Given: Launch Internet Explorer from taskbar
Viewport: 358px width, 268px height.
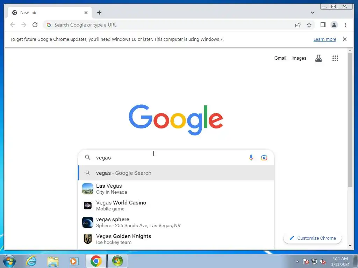Looking at the screenshot, I should click(x=31, y=261).
